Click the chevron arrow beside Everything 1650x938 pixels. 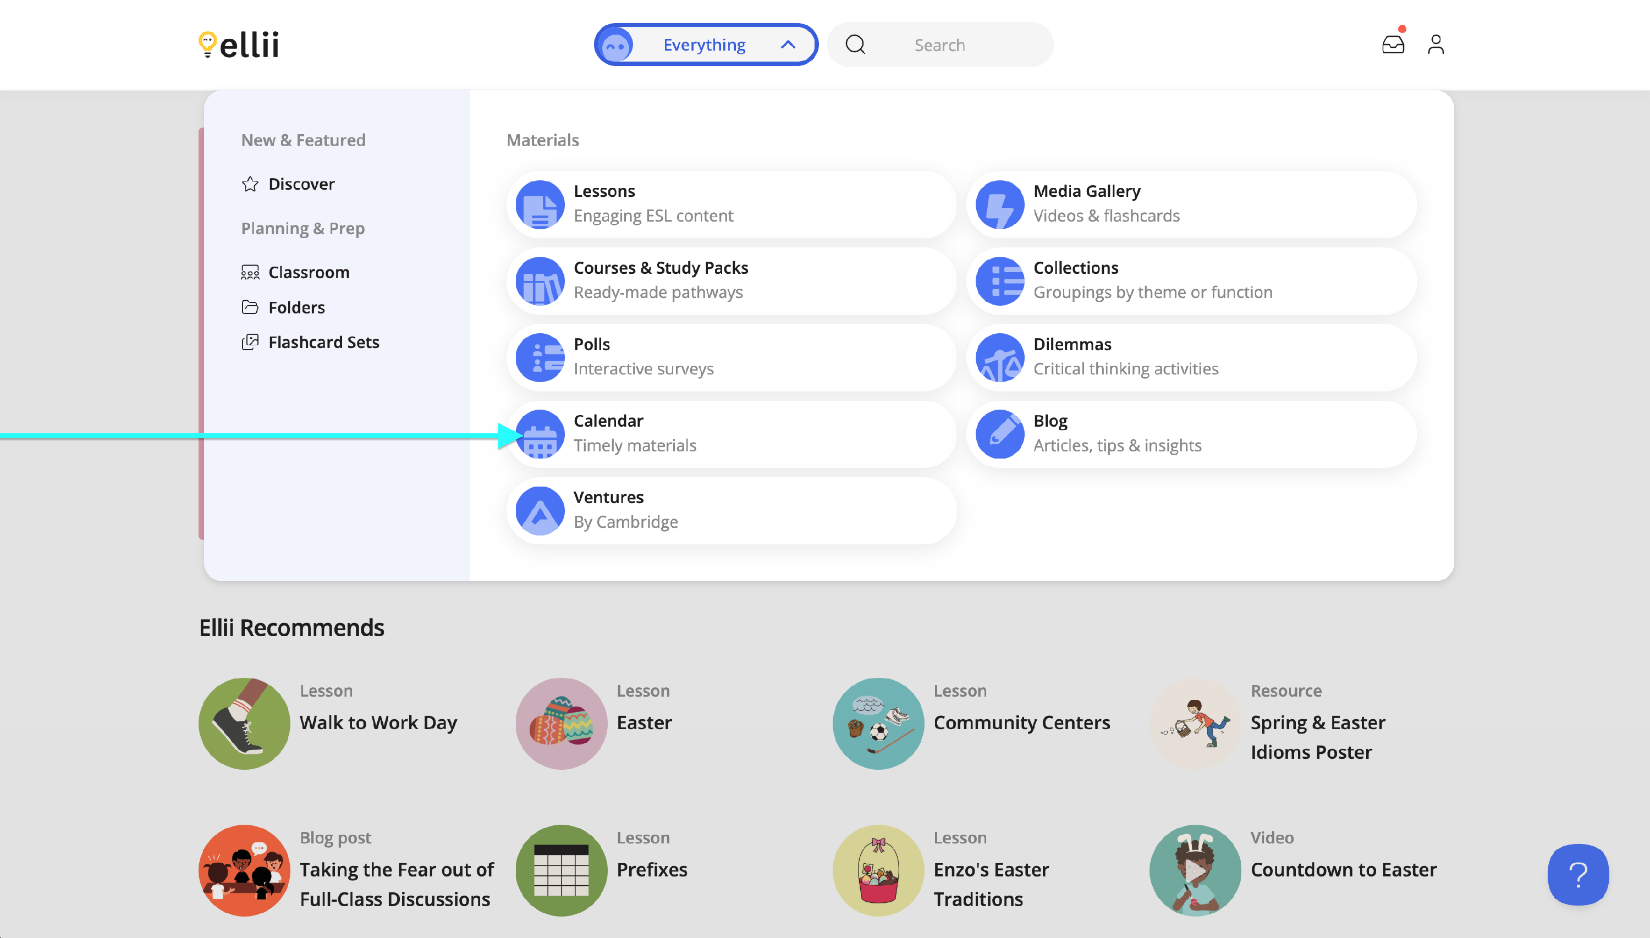pyautogui.click(x=787, y=45)
